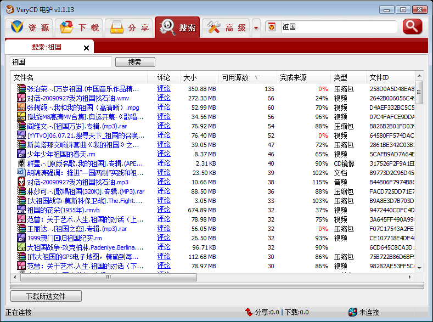
Task: Click the archive icon of 斯美塔那交响诗套曲 row
Action: (x=21, y=145)
